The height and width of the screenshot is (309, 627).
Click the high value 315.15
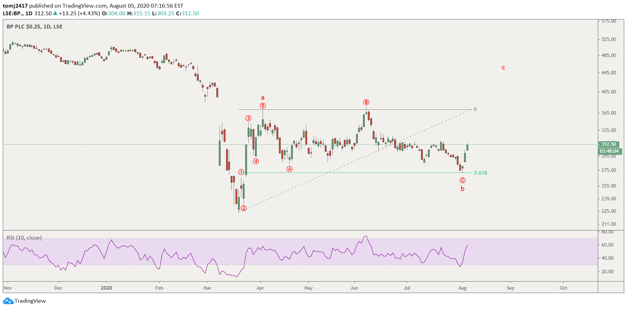tap(141, 14)
